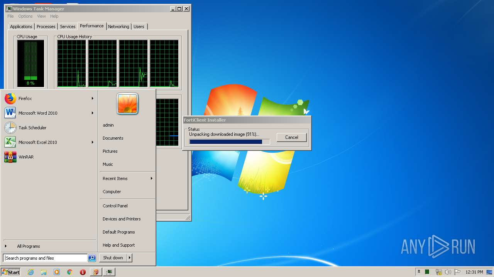This screenshot has height=277, width=494.
Task: Switch to the Processes tab
Action: click(46, 27)
